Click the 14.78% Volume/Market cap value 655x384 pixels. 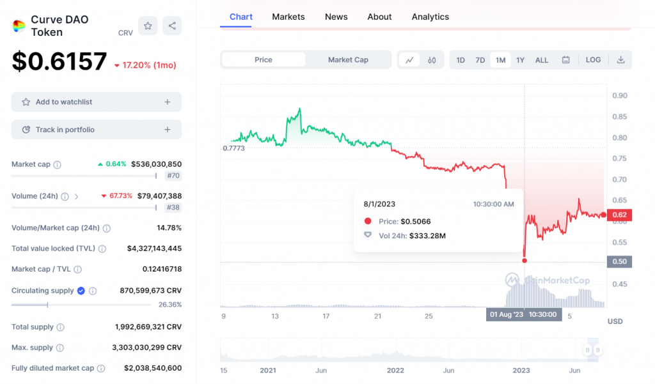[169, 228]
